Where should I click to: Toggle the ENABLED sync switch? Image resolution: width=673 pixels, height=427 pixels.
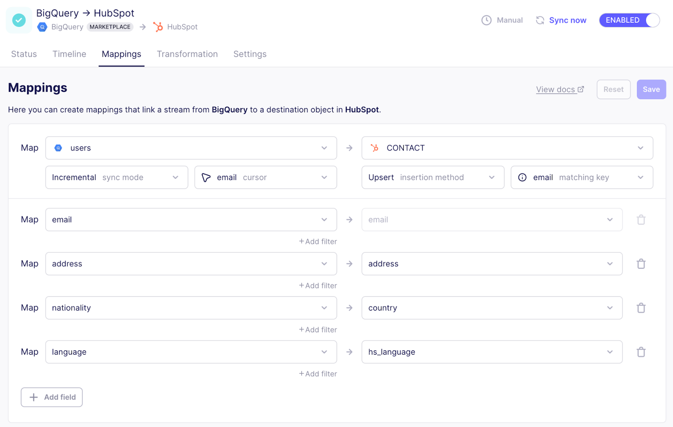click(629, 20)
